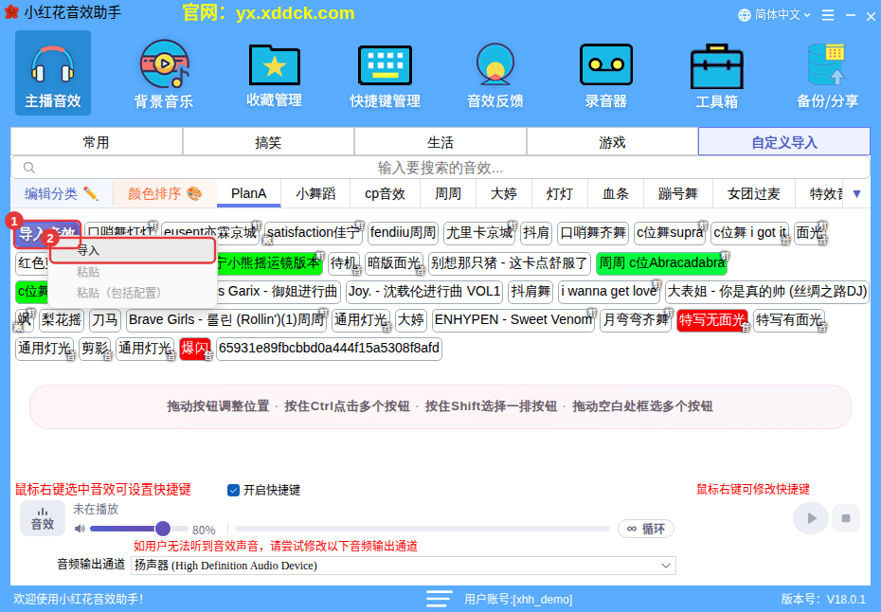Viewport: 881px width, 612px height.
Task: Play the 65931e89fbcbbd0a444f15a5308f8afd button
Action: tap(330, 349)
